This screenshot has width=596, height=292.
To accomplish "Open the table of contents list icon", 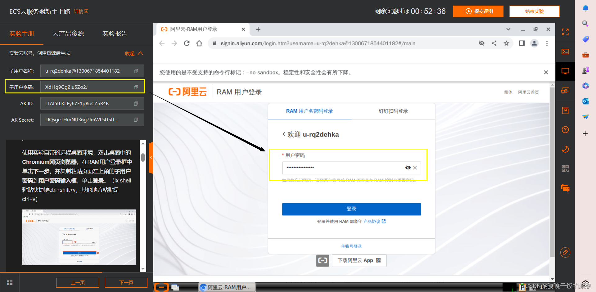I will 10,283.
